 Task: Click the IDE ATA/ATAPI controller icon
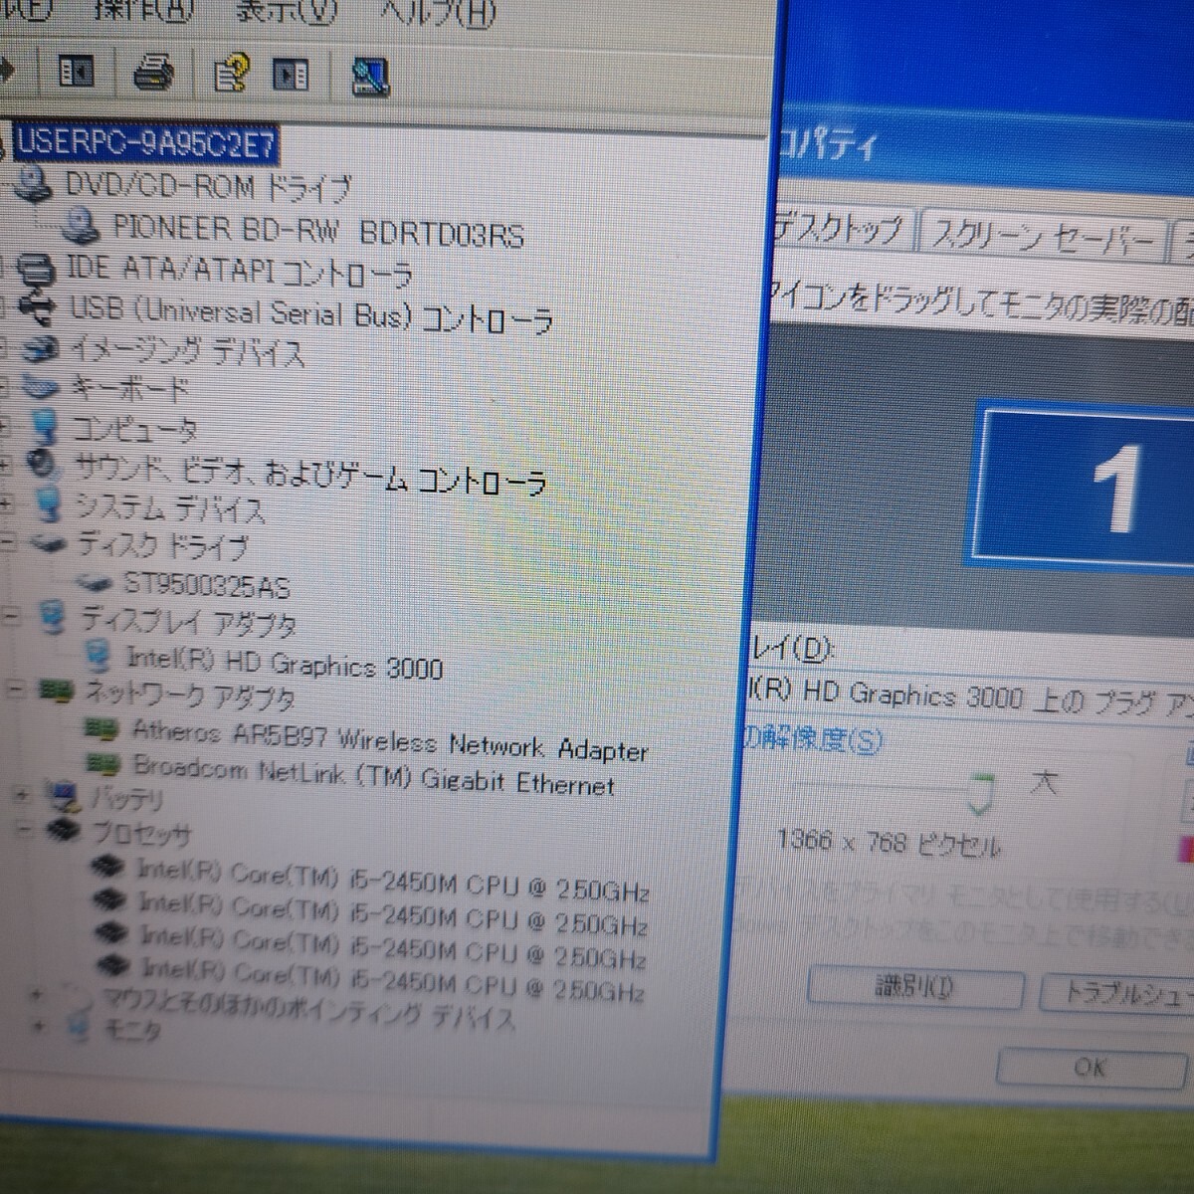tap(37, 269)
